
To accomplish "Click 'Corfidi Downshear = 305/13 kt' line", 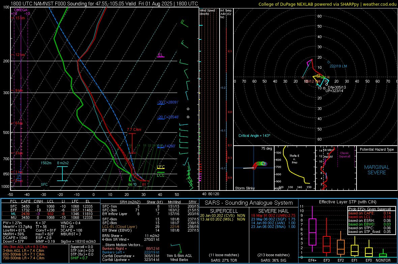I will [x=131, y=256].
